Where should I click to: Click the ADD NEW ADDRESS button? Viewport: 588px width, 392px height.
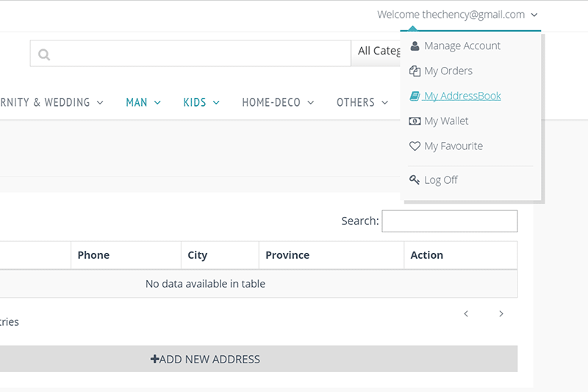(206, 359)
